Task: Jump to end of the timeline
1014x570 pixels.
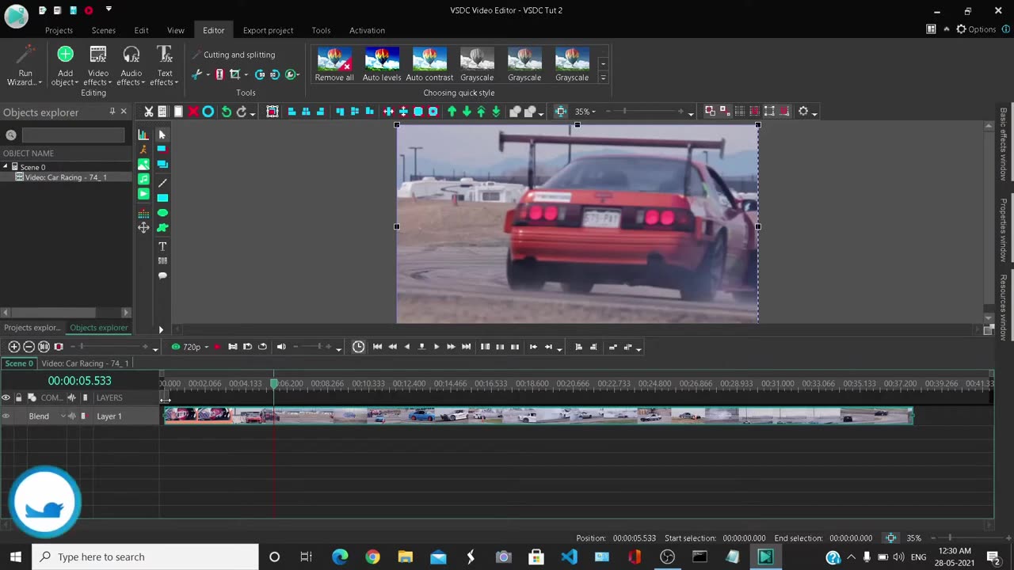Action: click(466, 347)
